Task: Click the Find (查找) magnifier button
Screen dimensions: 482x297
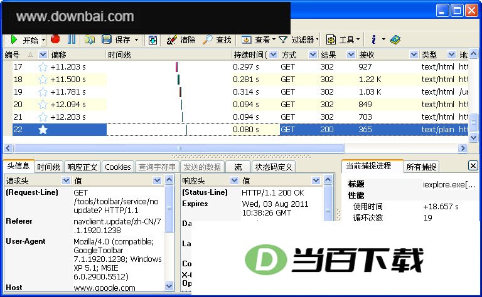Action: tap(217, 39)
